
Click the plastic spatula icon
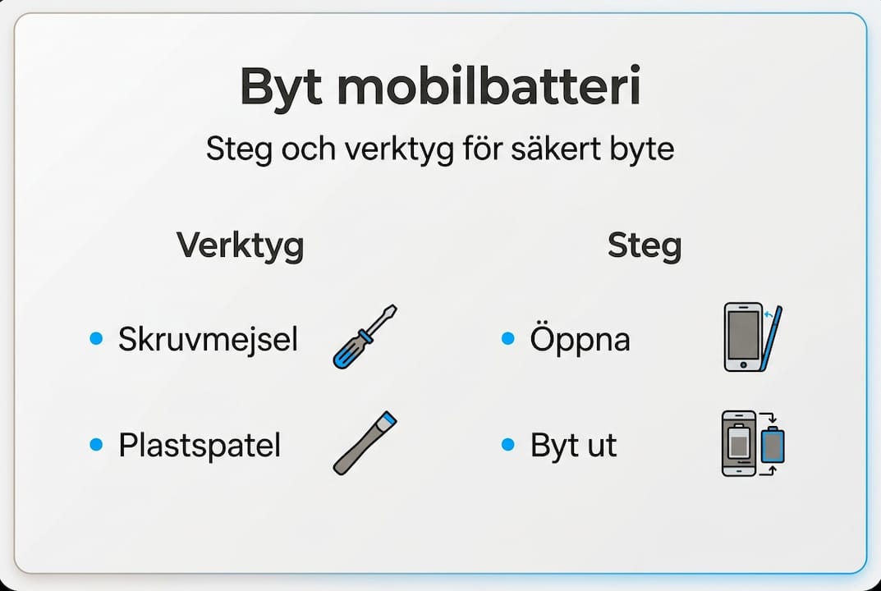coord(365,442)
